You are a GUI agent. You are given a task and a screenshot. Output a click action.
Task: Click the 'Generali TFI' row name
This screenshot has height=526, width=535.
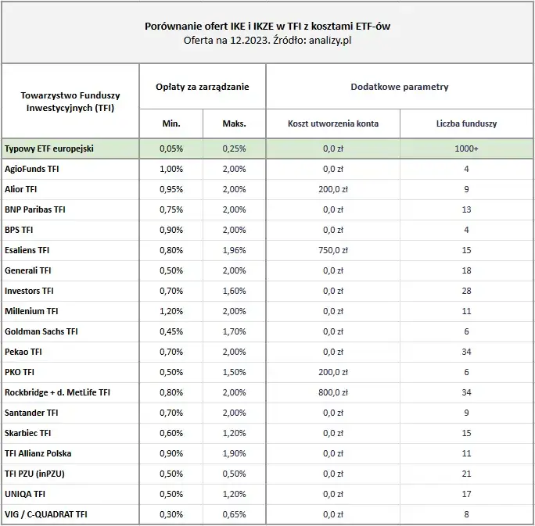pos(27,270)
